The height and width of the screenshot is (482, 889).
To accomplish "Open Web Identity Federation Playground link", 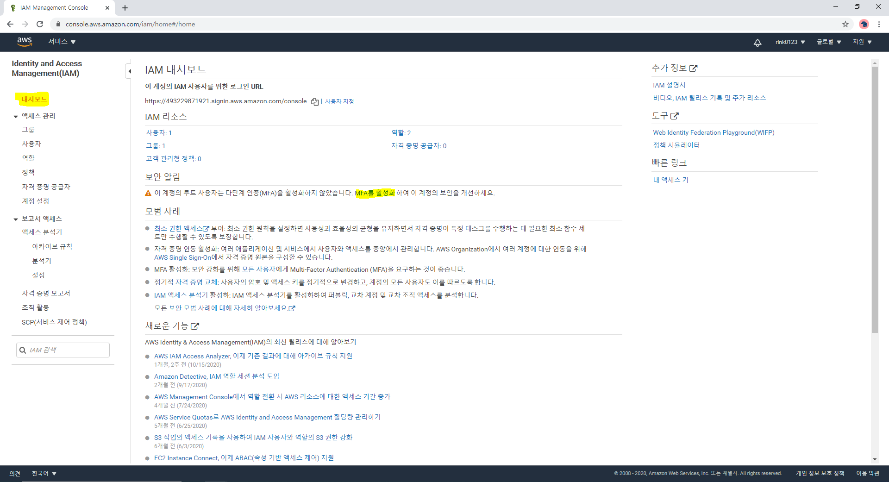I will tap(714, 133).
